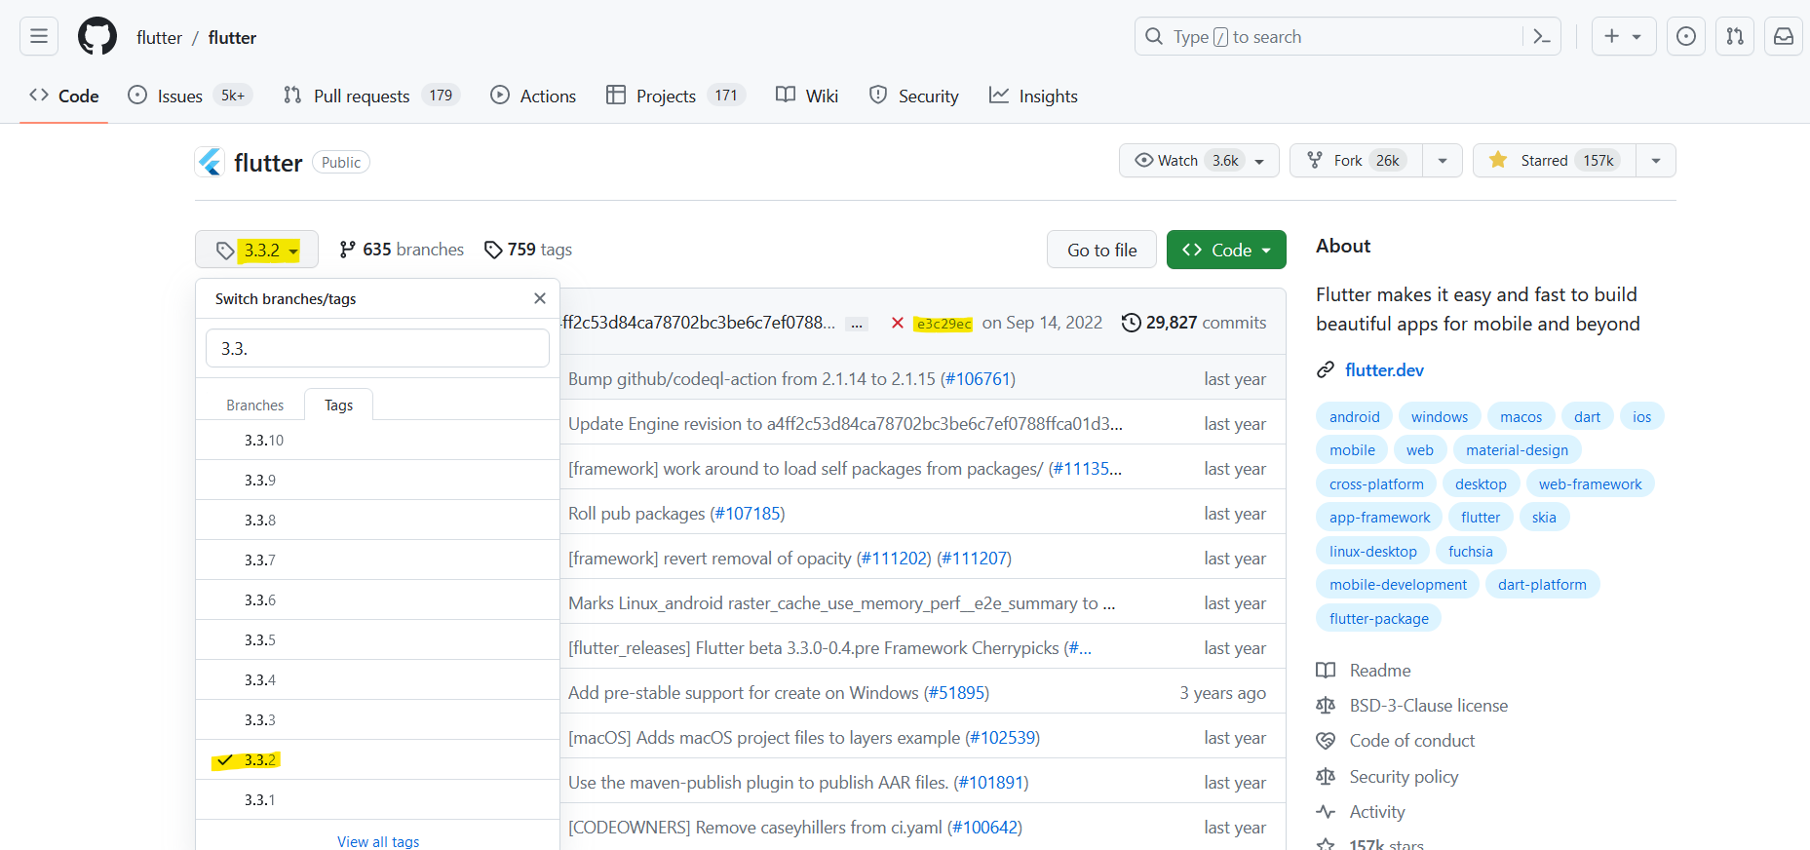Click the Activity pulse icon
The width and height of the screenshot is (1810, 850).
[x=1326, y=812]
